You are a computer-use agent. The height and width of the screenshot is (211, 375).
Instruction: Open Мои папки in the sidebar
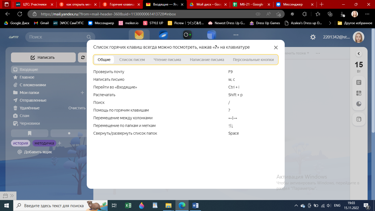click(x=29, y=93)
